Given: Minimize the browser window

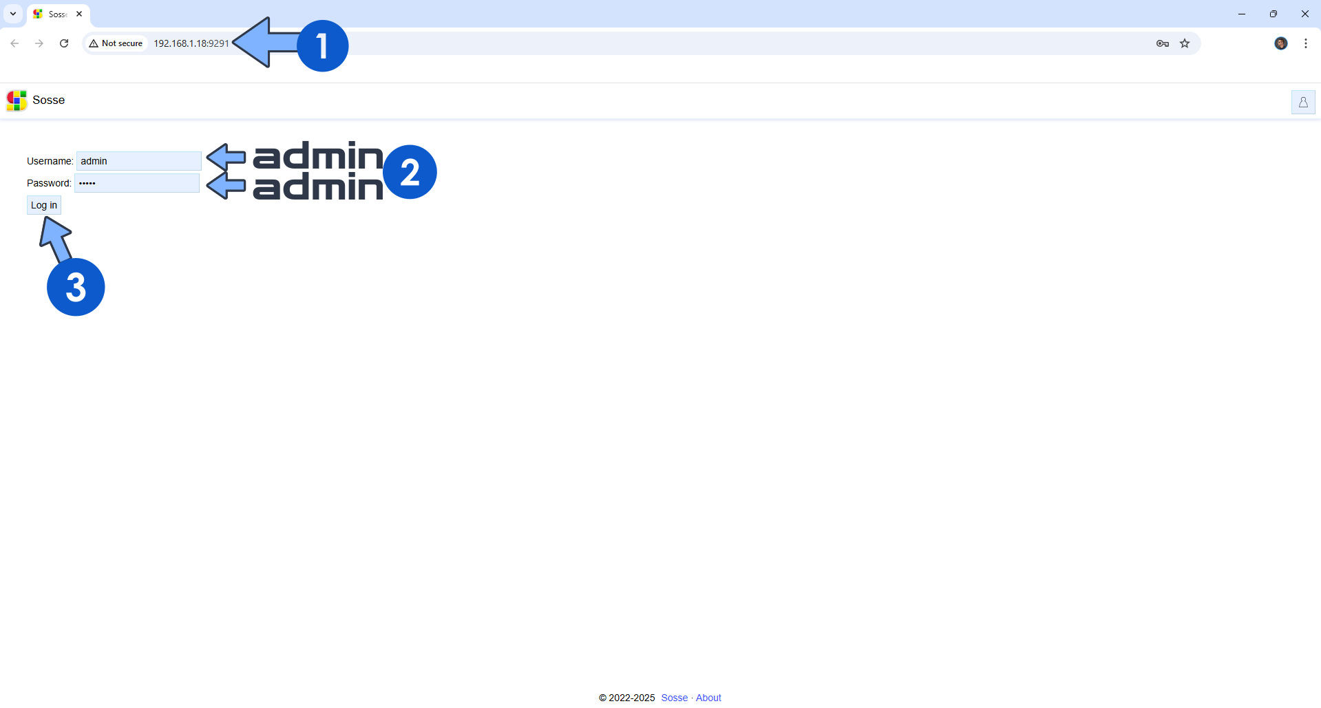Looking at the screenshot, I should click(x=1241, y=14).
